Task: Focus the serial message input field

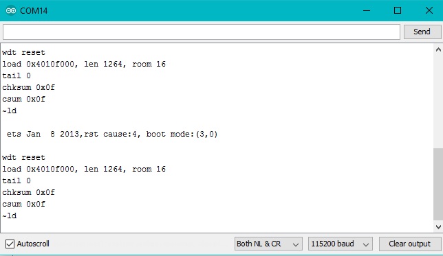Action: coord(202,32)
